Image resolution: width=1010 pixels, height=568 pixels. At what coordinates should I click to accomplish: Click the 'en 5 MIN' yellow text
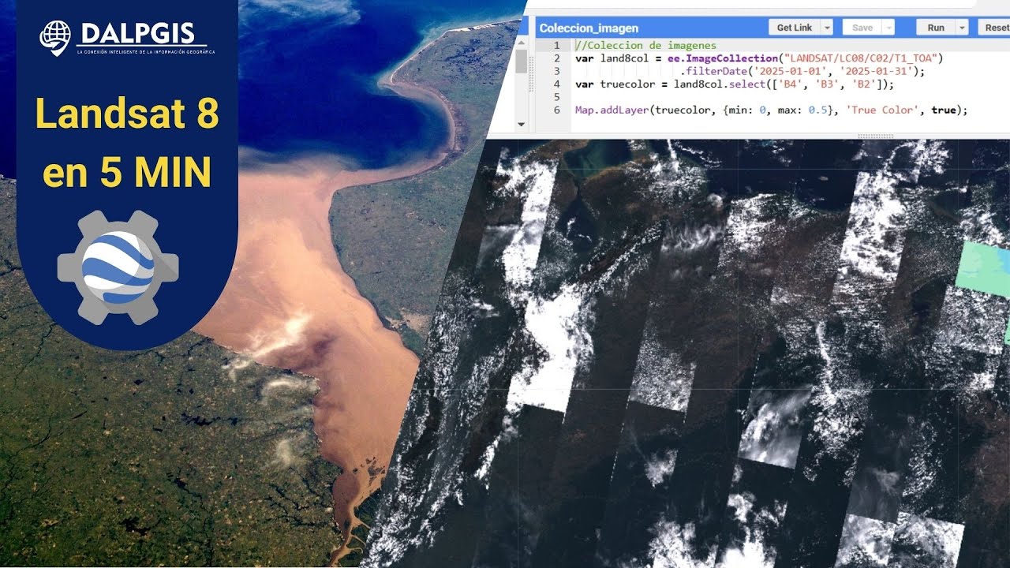point(126,171)
